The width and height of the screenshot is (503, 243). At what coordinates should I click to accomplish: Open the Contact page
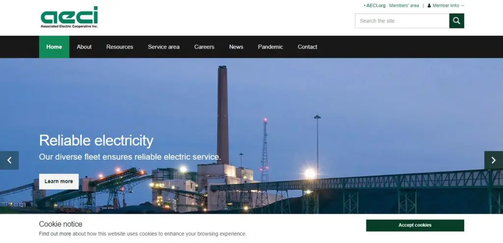click(x=307, y=47)
